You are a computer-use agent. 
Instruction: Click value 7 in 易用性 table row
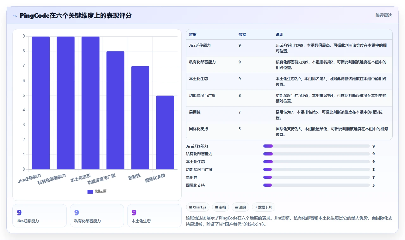(x=240, y=112)
